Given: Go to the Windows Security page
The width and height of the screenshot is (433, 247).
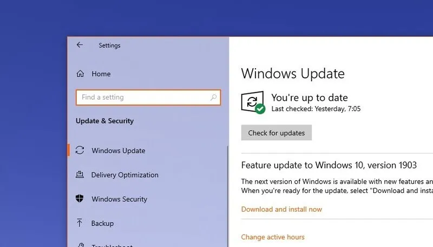Looking at the screenshot, I should pyautogui.click(x=119, y=199).
